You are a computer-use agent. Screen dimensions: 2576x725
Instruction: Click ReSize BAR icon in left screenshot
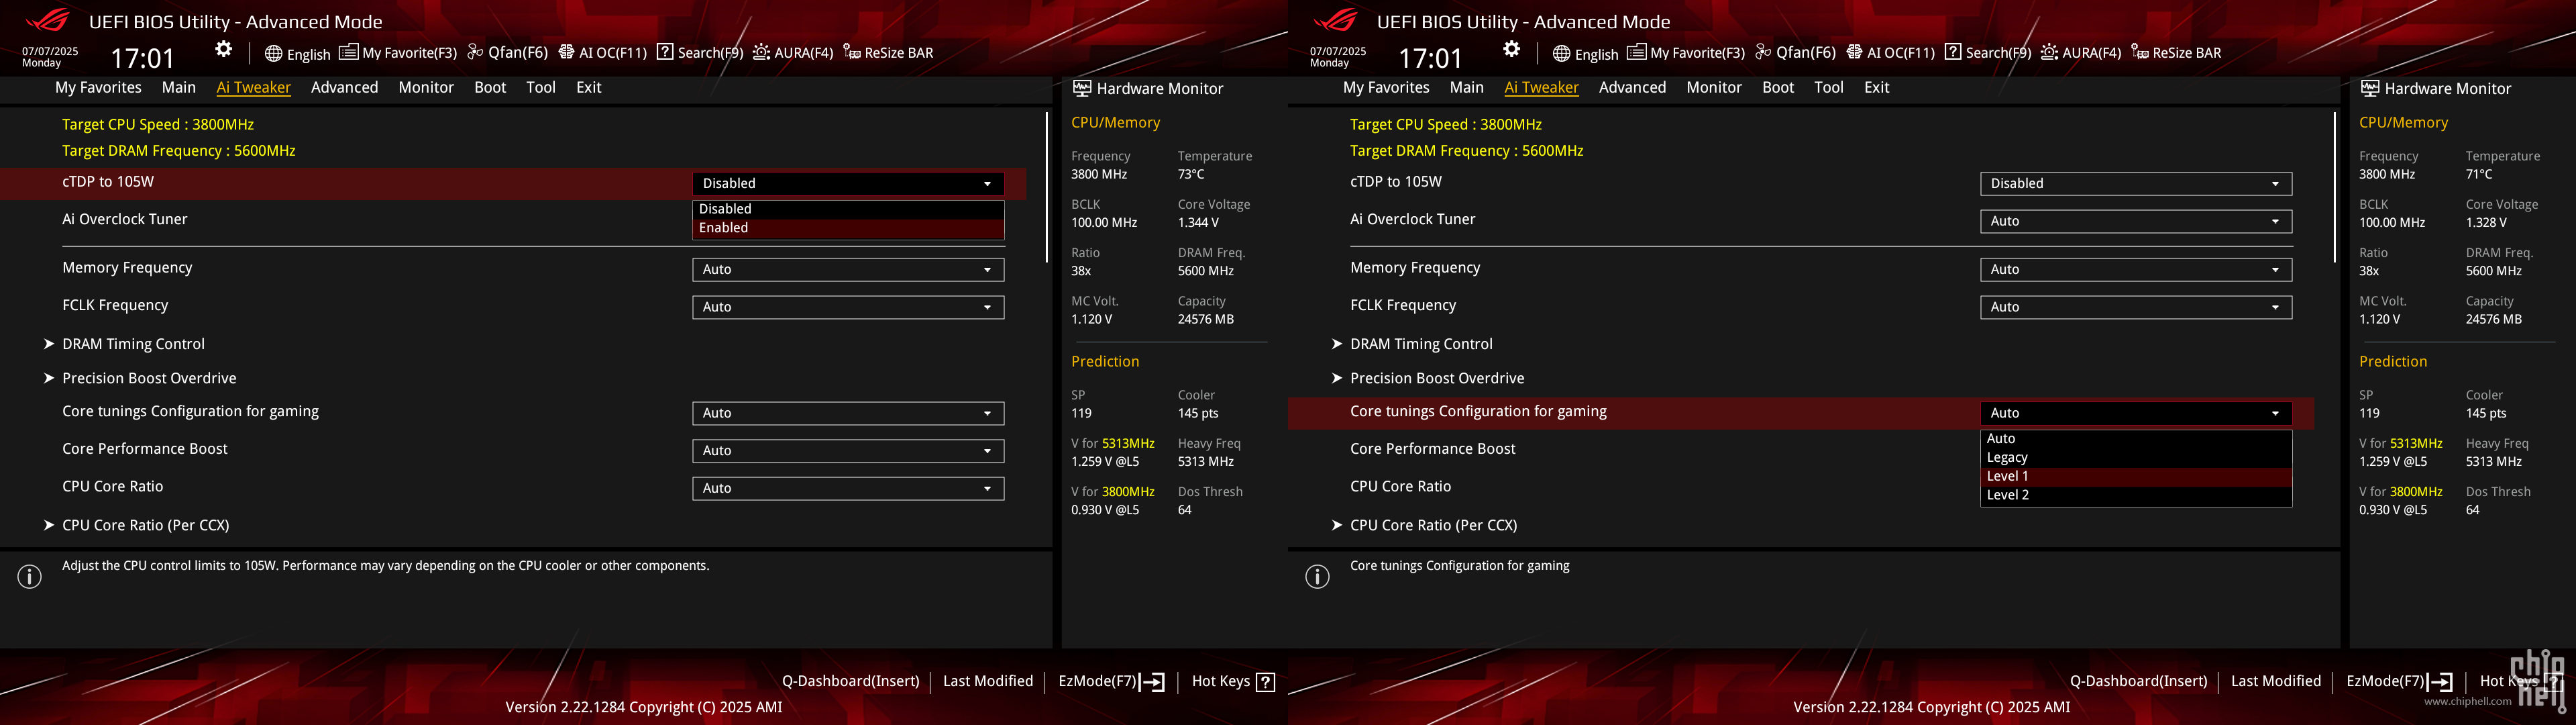pyautogui.click(x=852, y=52)
